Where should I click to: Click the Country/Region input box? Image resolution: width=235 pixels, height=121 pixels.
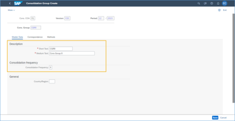(52, 82)
